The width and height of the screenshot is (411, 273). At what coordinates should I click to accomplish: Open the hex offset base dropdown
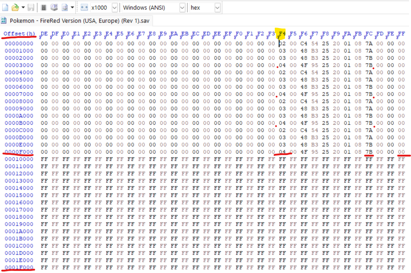tap(217, 8)
